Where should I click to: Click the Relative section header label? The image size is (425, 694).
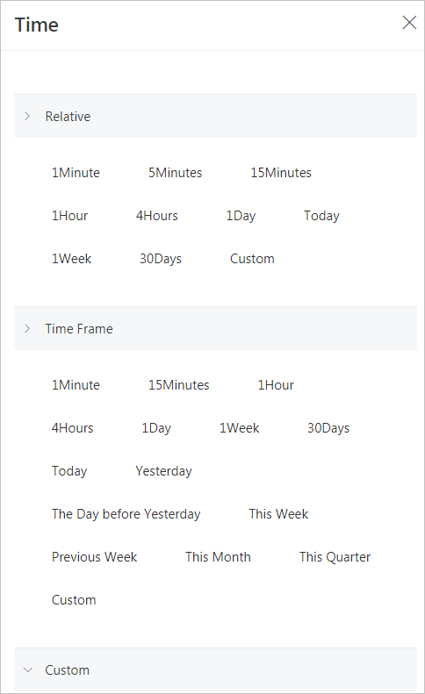pos(68,117)
